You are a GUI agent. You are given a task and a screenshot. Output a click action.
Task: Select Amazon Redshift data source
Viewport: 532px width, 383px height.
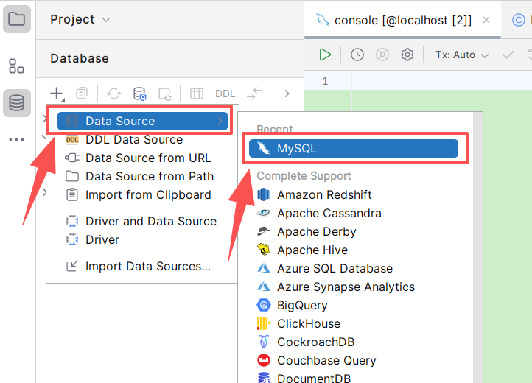[x=354, y=194]
